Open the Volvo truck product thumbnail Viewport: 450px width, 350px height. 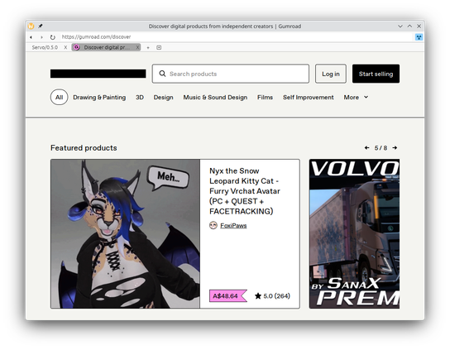point(354,233)
